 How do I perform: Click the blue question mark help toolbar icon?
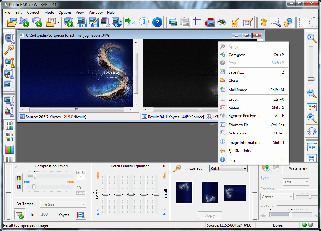157,22
